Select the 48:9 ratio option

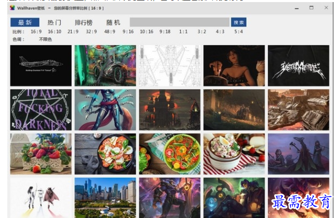(x=110, y=32)
